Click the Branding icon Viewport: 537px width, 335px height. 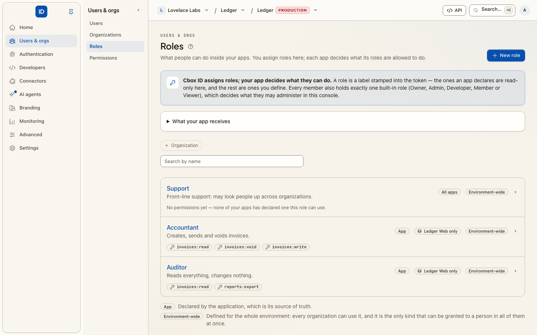(12, 108)
